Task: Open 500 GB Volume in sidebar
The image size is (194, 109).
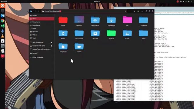Action: [38, 42]
